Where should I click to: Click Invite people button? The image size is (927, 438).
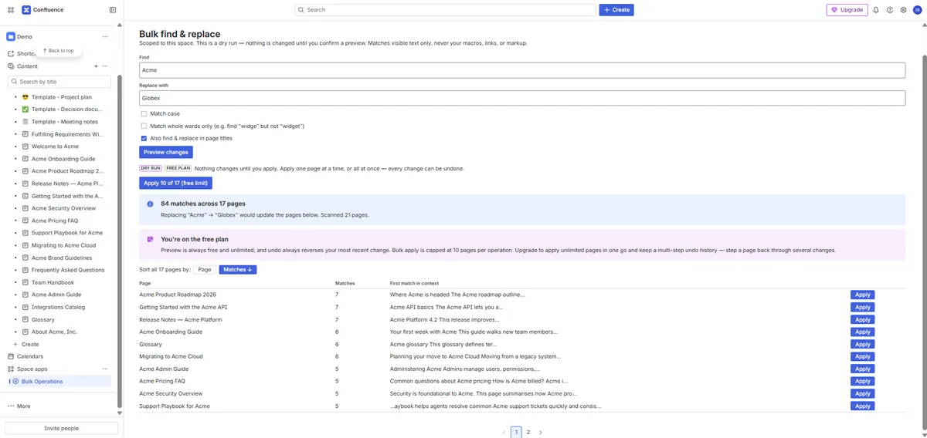tap(62, 428)
